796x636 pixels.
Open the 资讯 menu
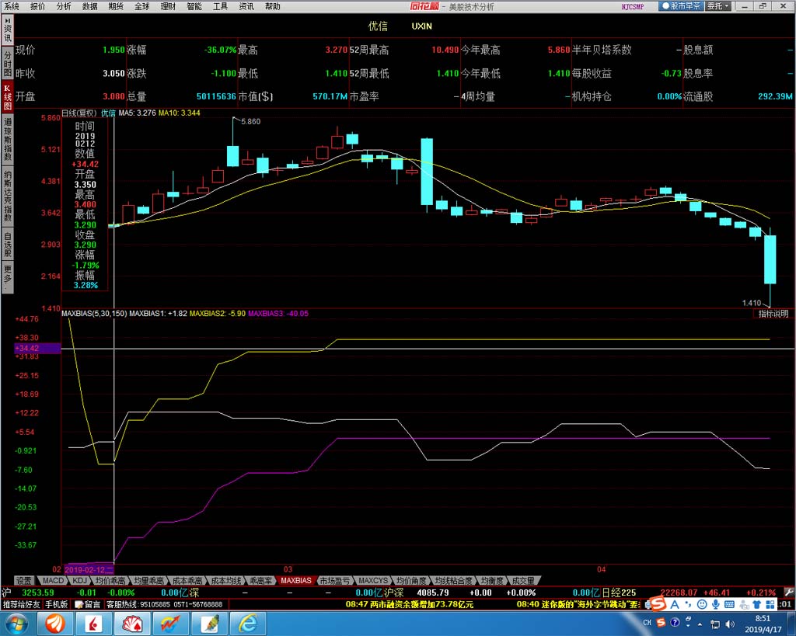click(x=246, y=6)
